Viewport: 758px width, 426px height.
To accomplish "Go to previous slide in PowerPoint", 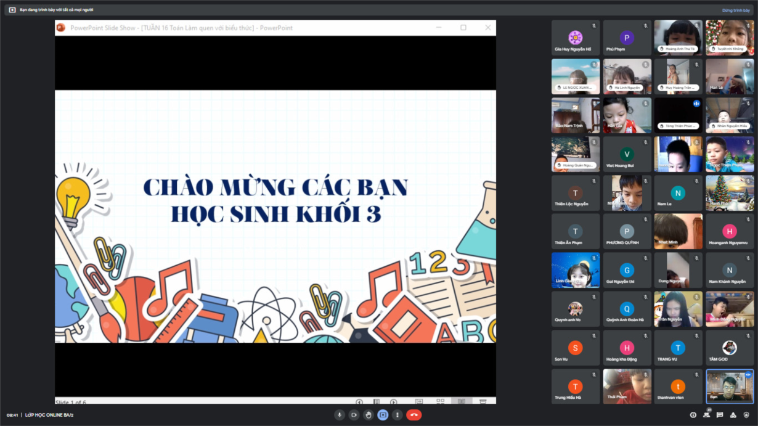I will (359, 402).
